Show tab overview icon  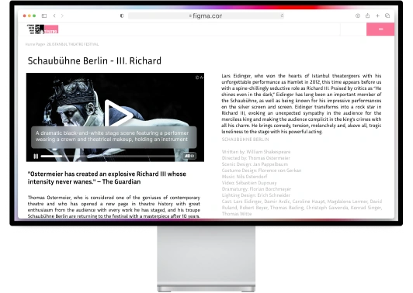(387, 16)
